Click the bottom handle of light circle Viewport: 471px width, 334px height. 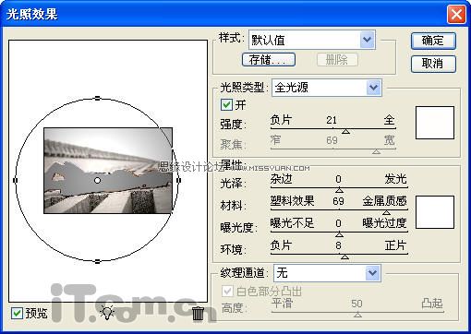[x=97, y=262]
